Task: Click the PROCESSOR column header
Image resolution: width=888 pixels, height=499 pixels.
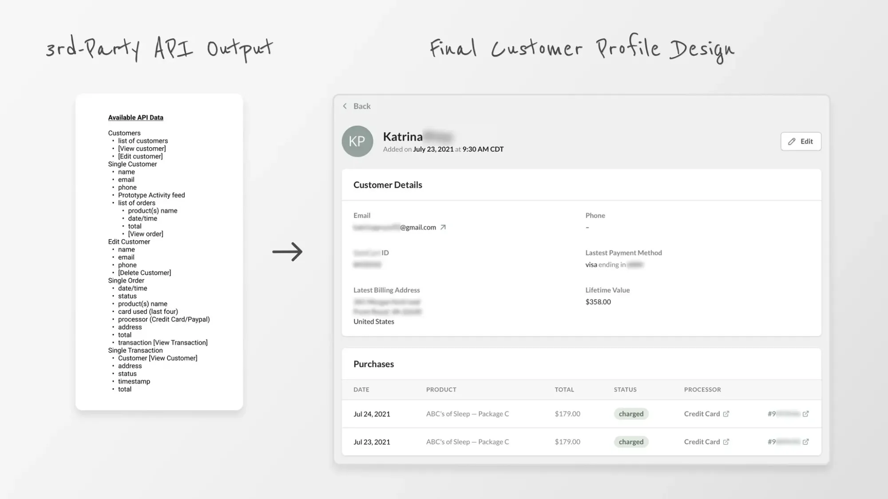Action: click(702, 389)
